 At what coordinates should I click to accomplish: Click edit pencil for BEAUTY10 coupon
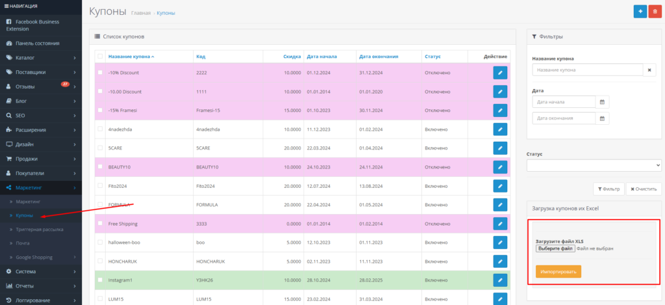point(500,167)
